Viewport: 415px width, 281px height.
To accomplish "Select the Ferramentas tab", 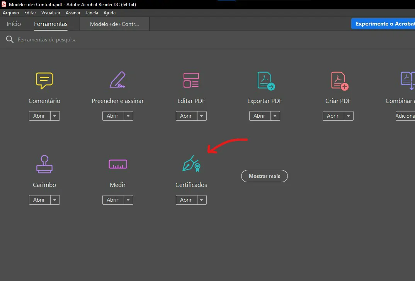I will [51, 24].
